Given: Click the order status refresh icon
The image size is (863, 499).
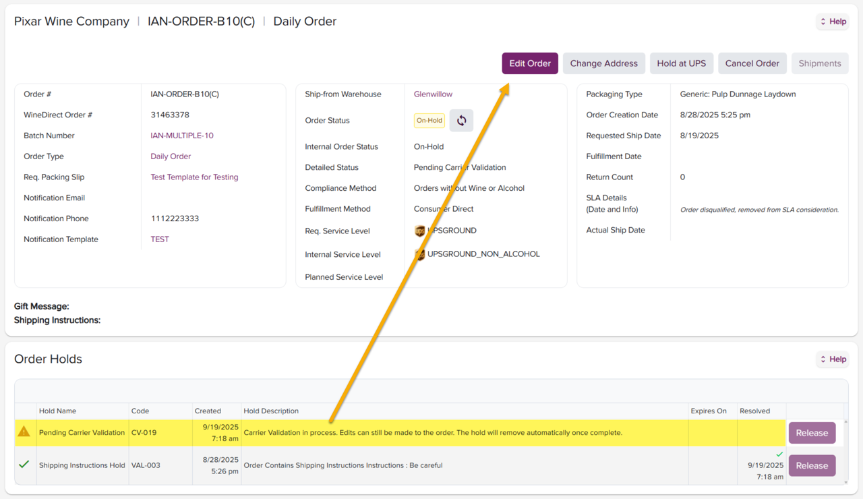Looking at the screenshot, I should click(x=461, y=121).
